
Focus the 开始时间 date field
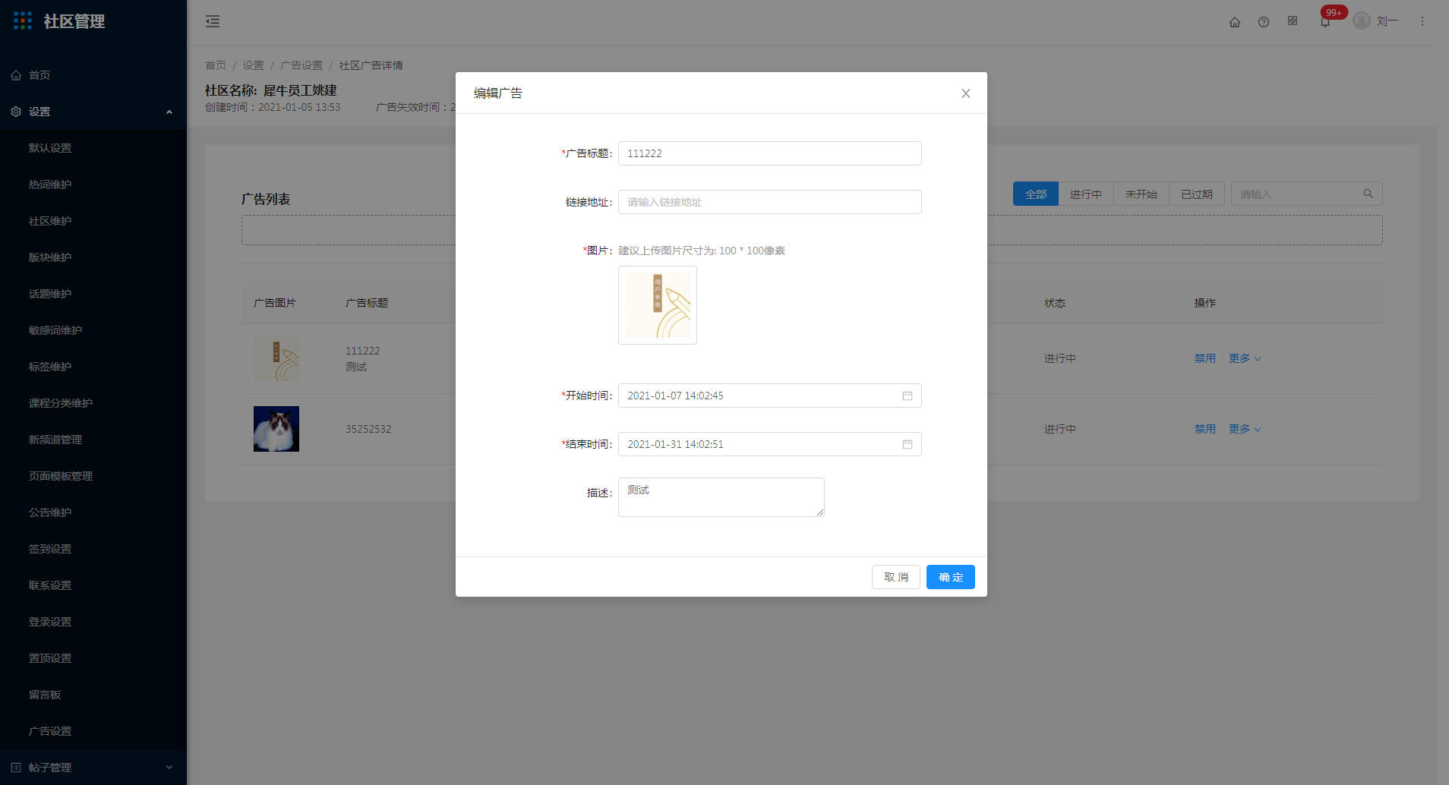pyautogui.click(x=770, y=396)
